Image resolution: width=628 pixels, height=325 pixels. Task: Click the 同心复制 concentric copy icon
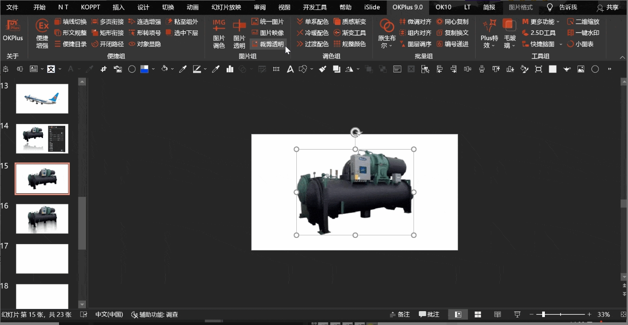pyautogui.click(x=452, y=21)
